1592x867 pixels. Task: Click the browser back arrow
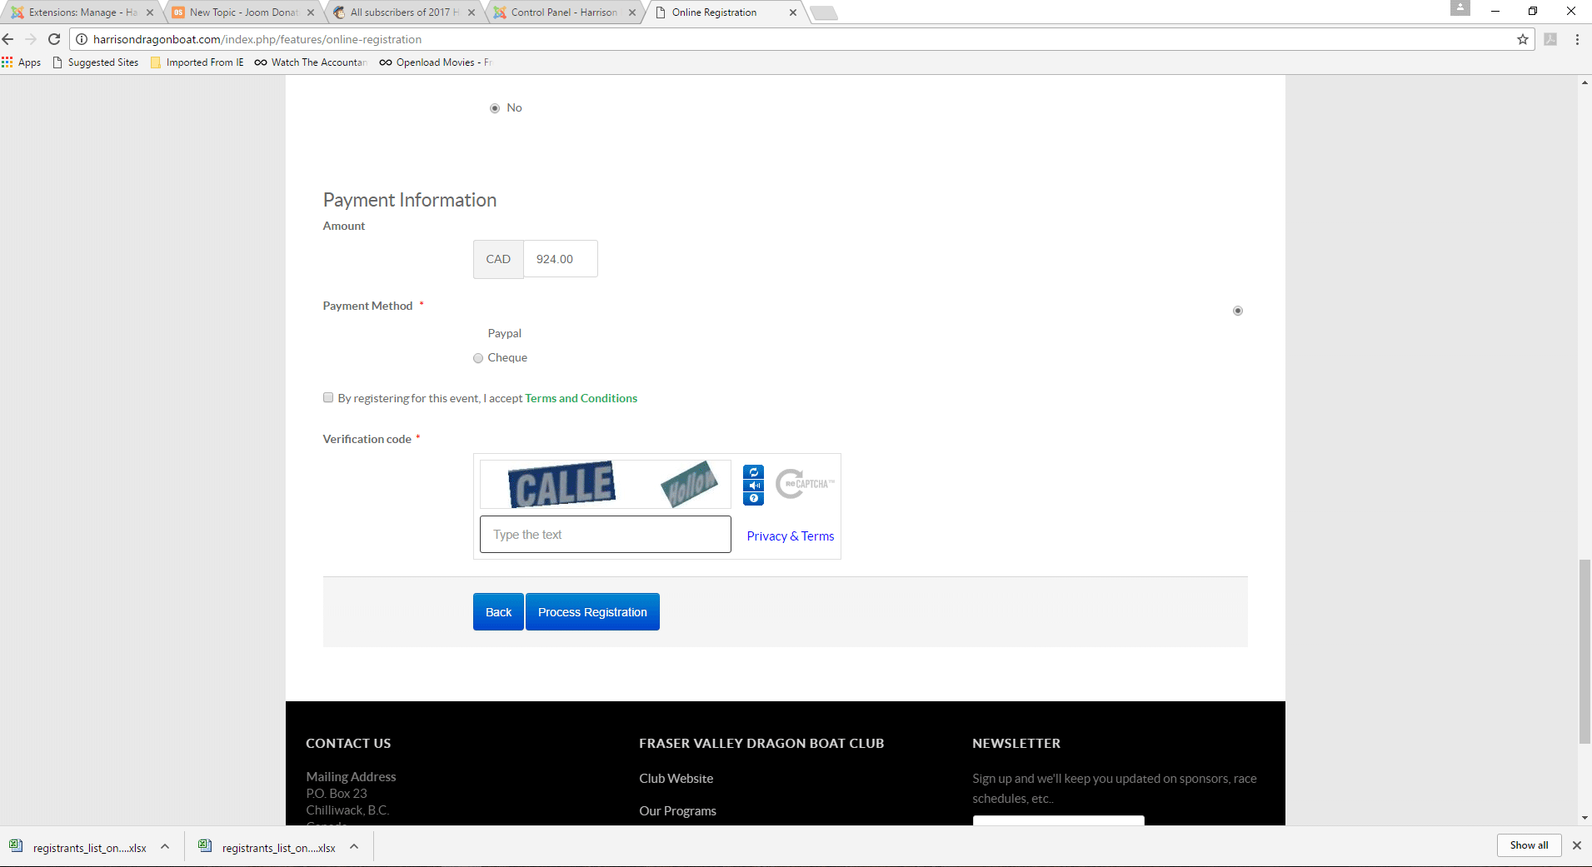(x=9, y=39)
